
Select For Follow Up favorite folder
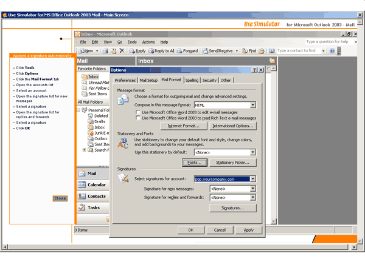[x=96, y=88]
